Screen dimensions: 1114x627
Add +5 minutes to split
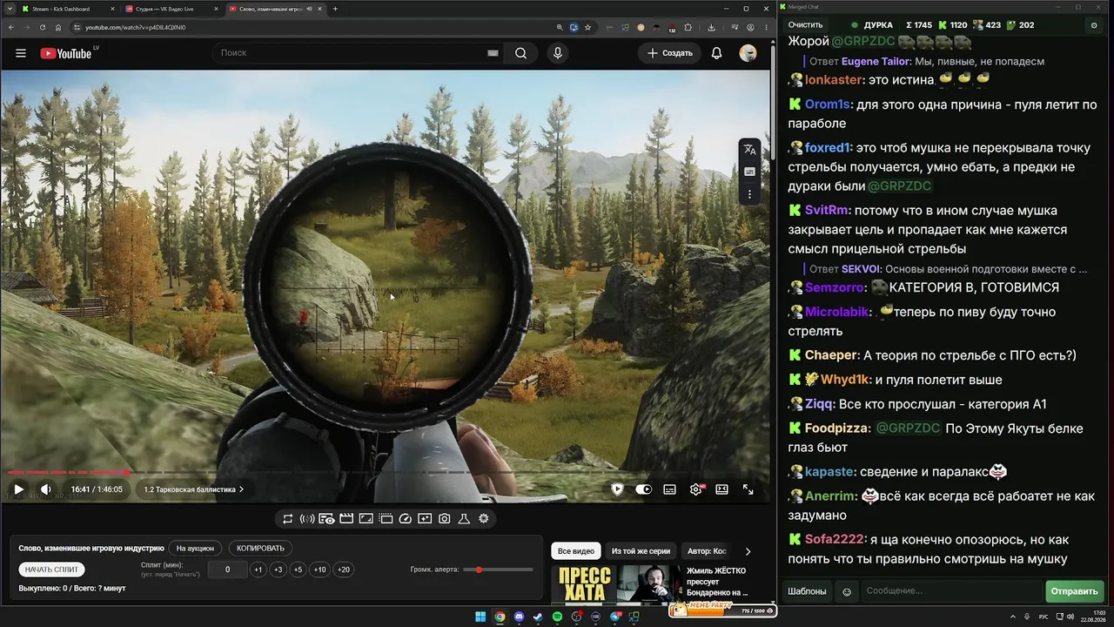tap(298, 570)
